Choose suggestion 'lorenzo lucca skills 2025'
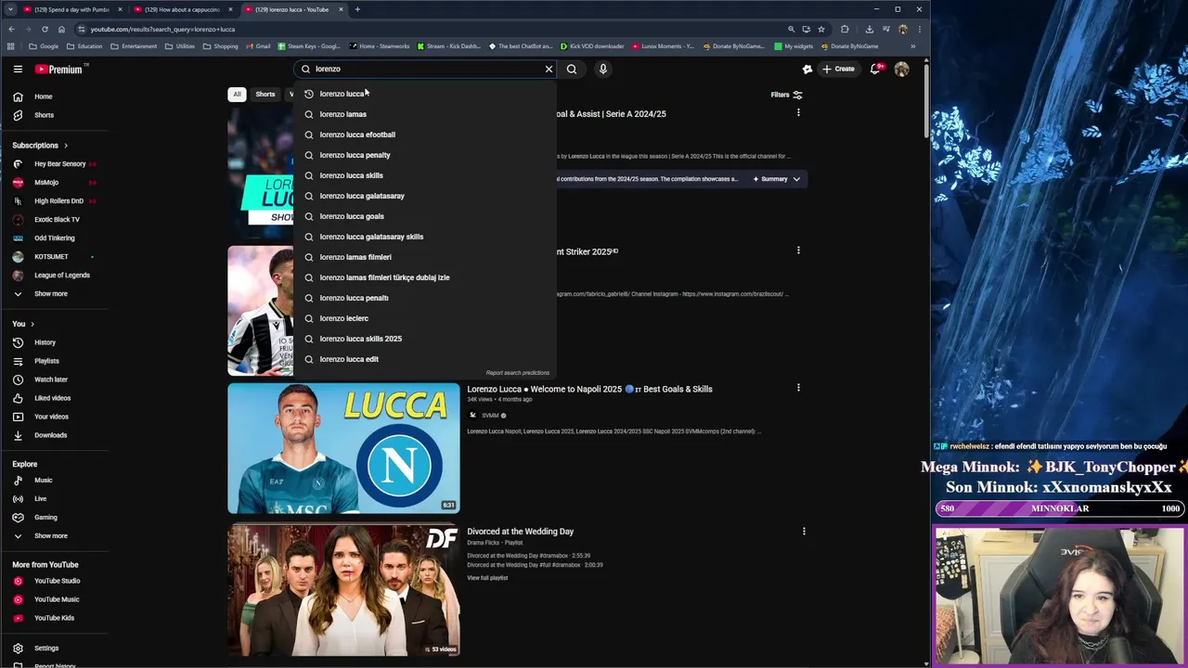 (x=425, y=339)
